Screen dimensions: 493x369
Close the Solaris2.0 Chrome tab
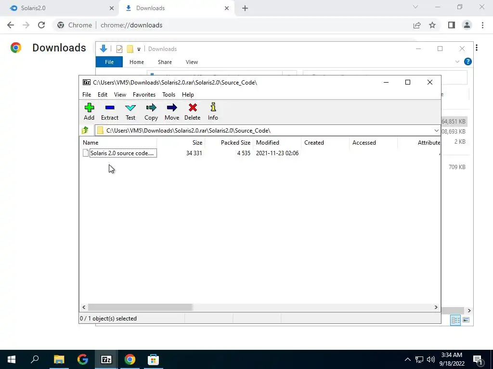point(112,8)
